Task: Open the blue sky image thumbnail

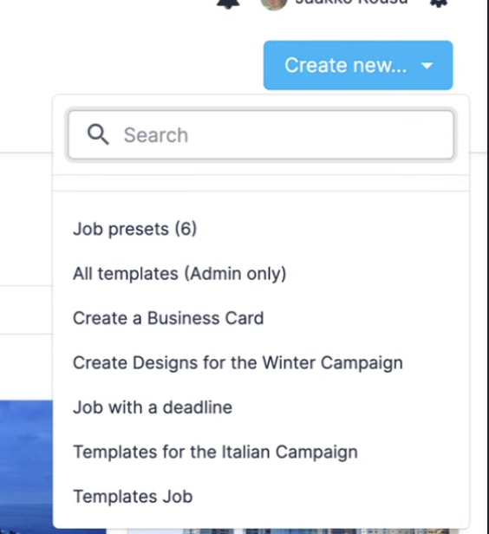Action: 26,467
